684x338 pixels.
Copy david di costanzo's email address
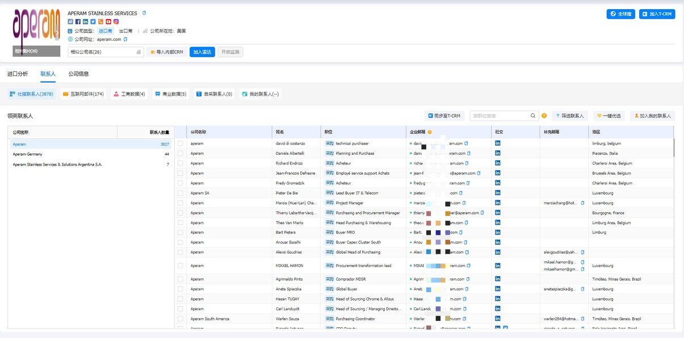[467, 143]
